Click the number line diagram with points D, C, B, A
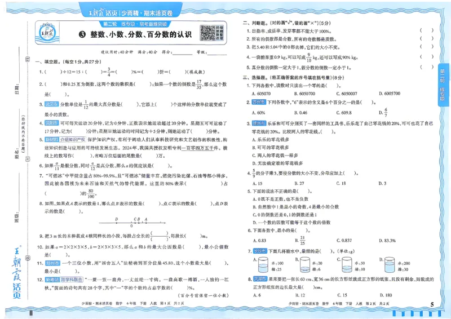This screenshot has height=319, width=451. pyautogui.click(x=132, y=222)
